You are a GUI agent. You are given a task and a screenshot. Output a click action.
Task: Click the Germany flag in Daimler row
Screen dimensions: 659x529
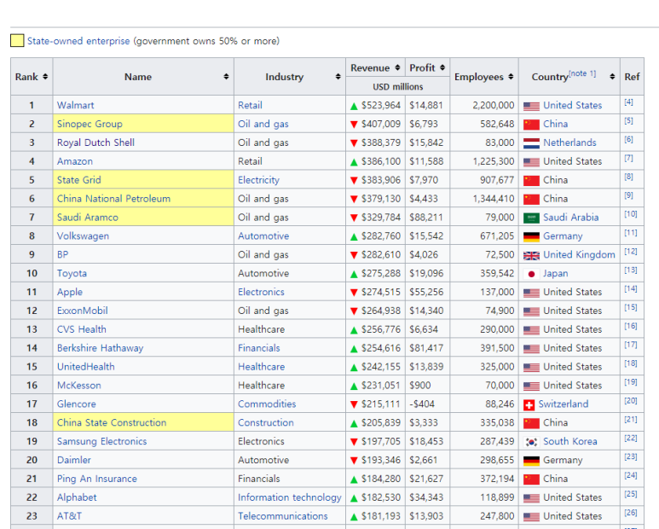pos(531,461)
